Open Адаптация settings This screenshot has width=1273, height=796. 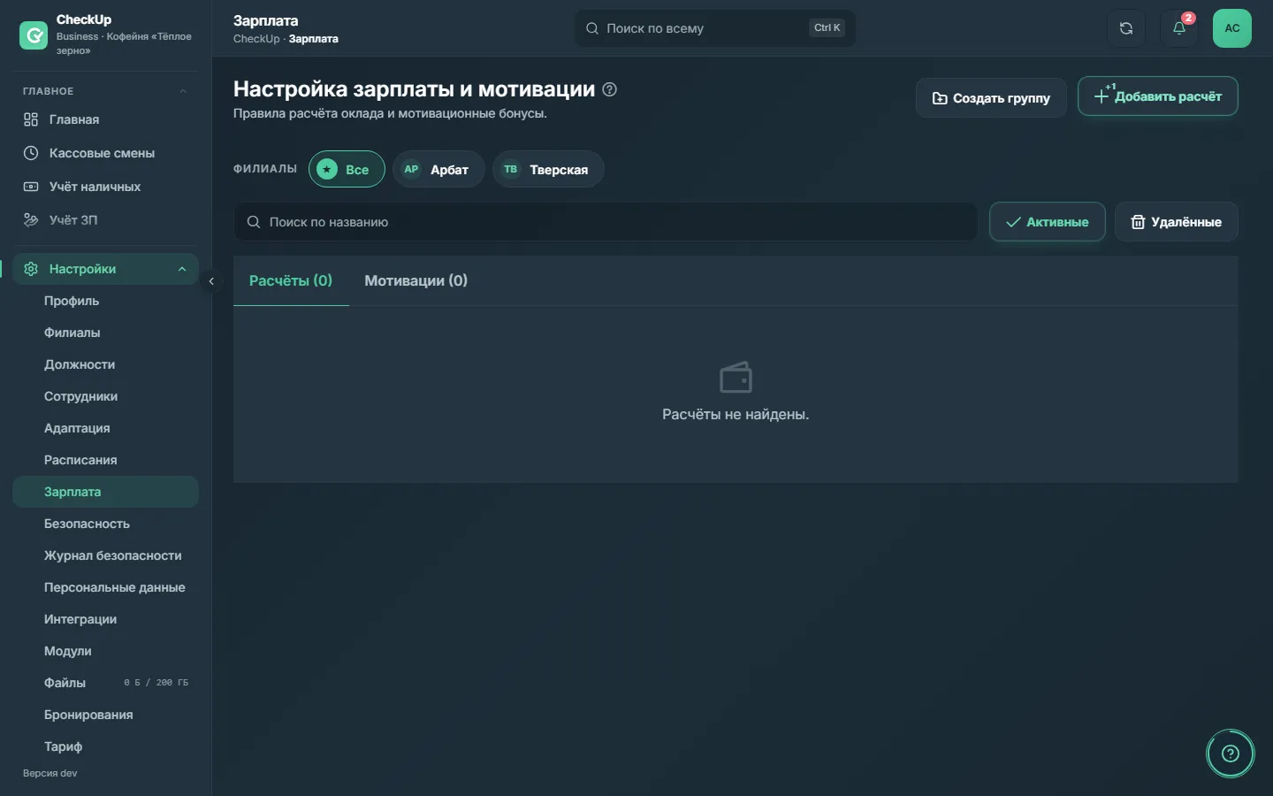coord(105,428)
